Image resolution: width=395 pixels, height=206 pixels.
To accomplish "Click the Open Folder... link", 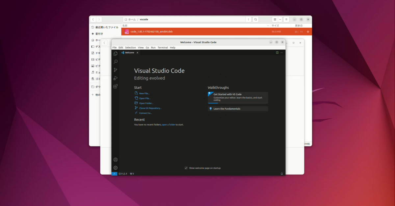I will tap(146, 103).
